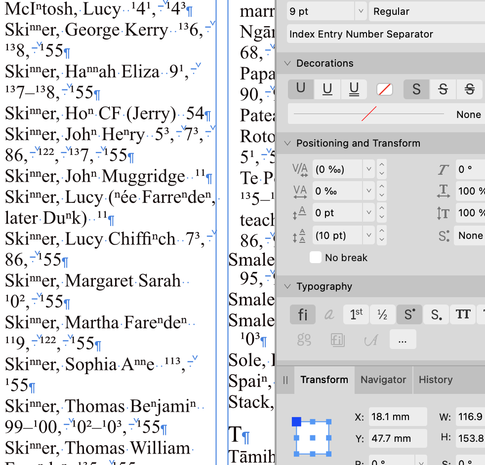
Task: Open more typography options (…) button
Action: 403,340
